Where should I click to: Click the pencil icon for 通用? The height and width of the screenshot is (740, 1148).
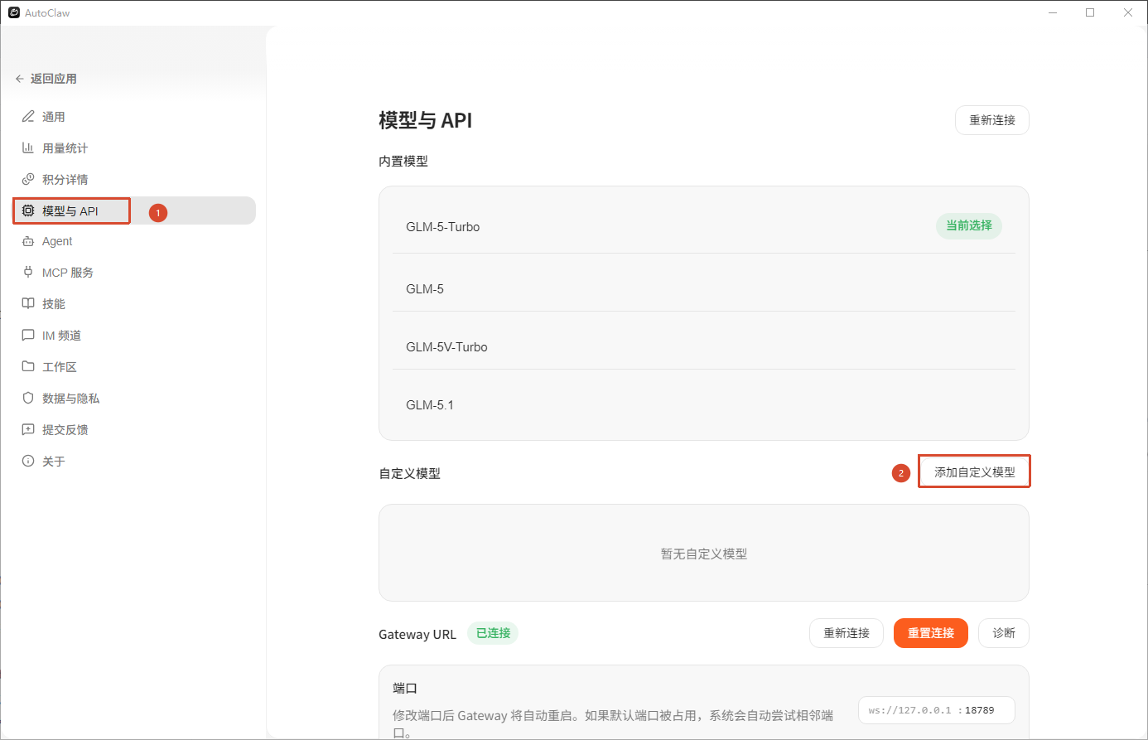(x=28, y=117)
